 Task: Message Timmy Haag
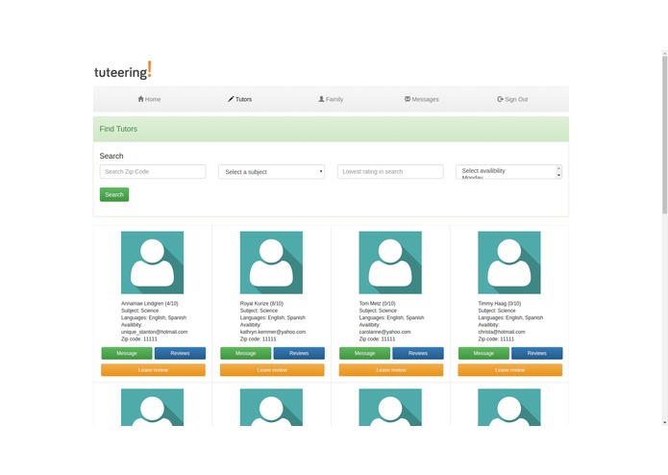click(483, 353)
